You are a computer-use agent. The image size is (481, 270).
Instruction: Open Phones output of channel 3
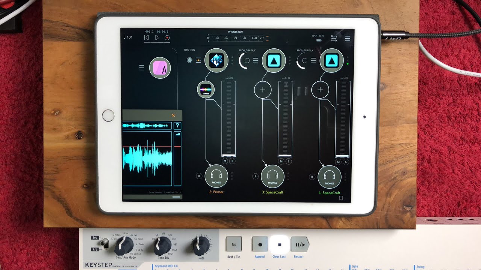coord(273,176)
